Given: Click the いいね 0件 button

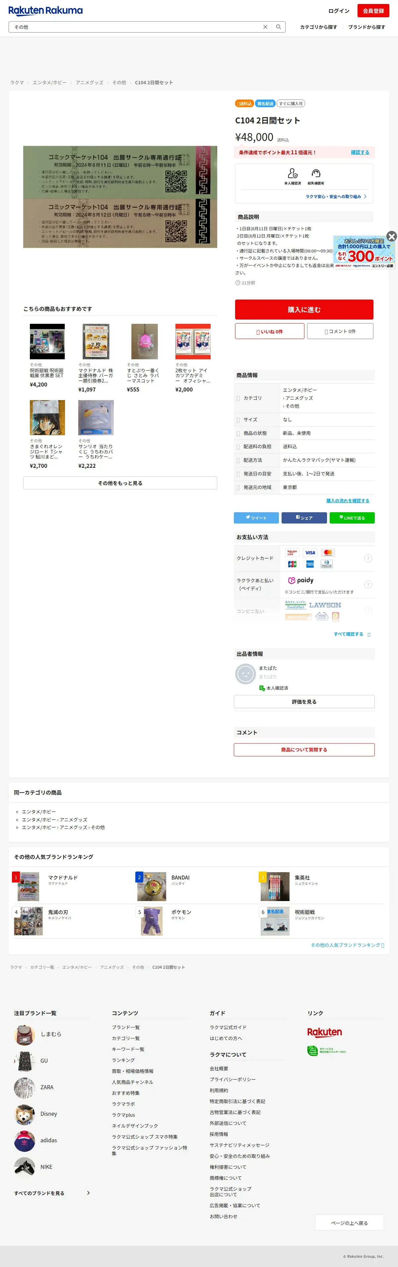Looking at the screenshot, I should tap(270, 331).
